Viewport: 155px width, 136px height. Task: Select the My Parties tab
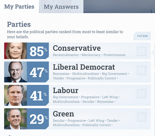click(19, 7)
